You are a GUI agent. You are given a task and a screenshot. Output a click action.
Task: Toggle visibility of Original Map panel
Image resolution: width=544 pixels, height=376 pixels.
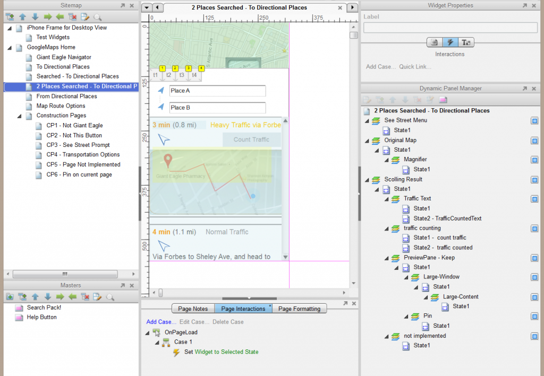click(534, 141)
